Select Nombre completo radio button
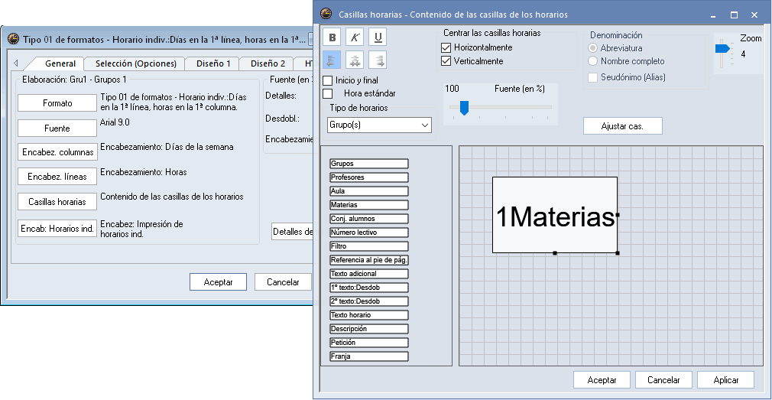 pyautogui.click(x=593, y=62)
